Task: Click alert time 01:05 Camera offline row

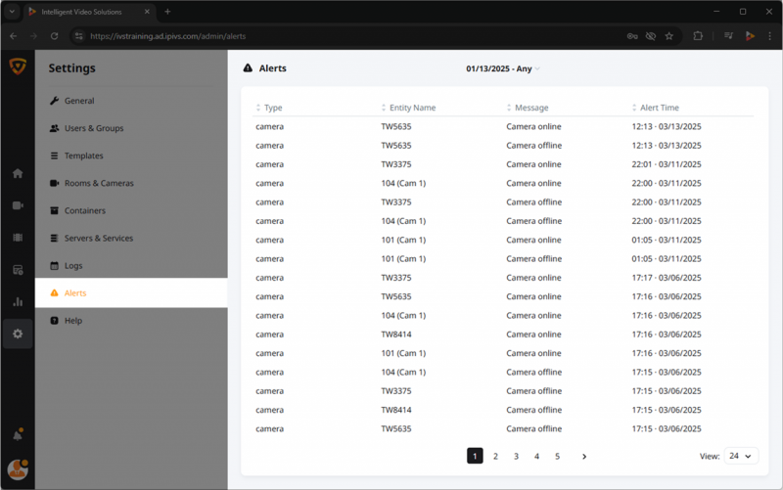Action: [x=667, y=259]
